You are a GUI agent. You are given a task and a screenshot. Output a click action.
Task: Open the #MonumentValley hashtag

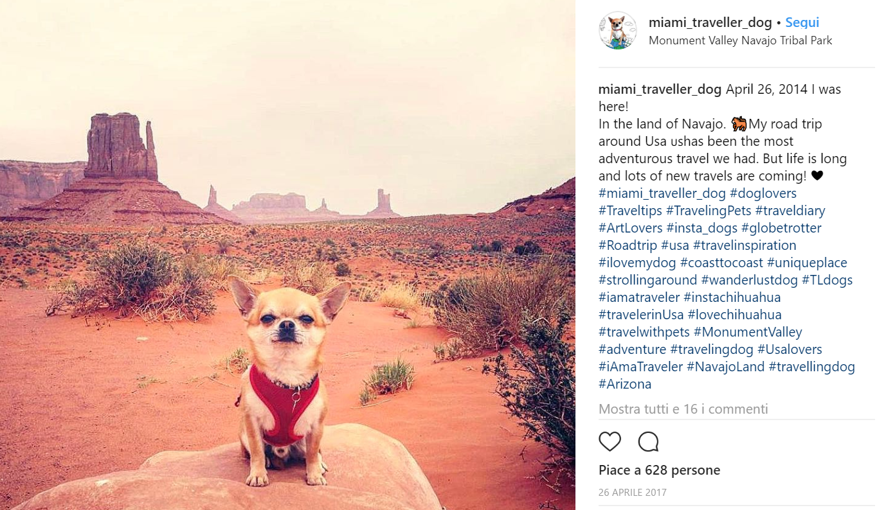coord(748,332)
